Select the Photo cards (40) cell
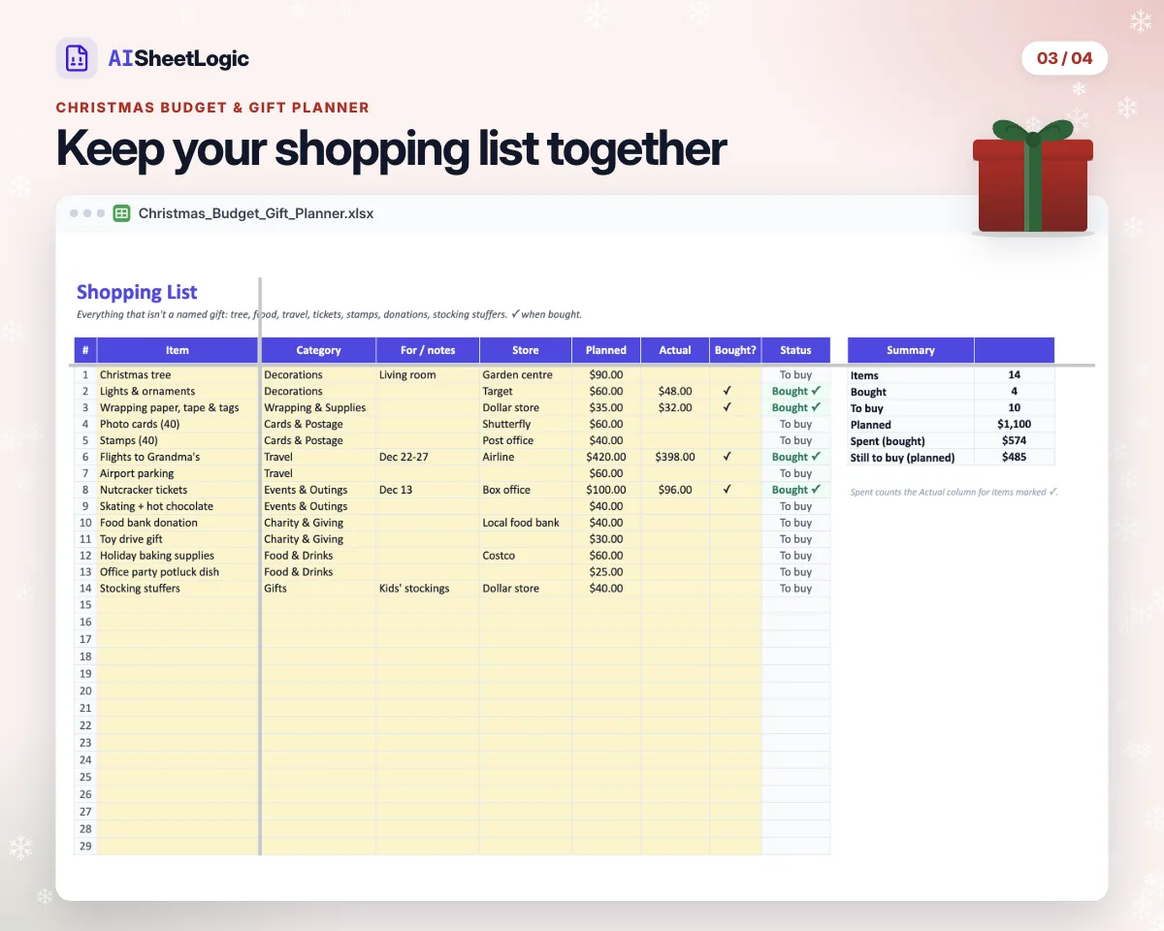This screenshot has height=931, width=1164. coord(178,424)
